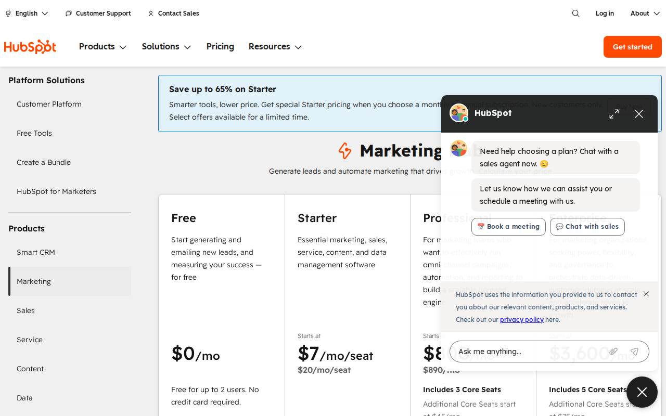Close chat using round floating button

pyautogui.click(x=642, y=392)
